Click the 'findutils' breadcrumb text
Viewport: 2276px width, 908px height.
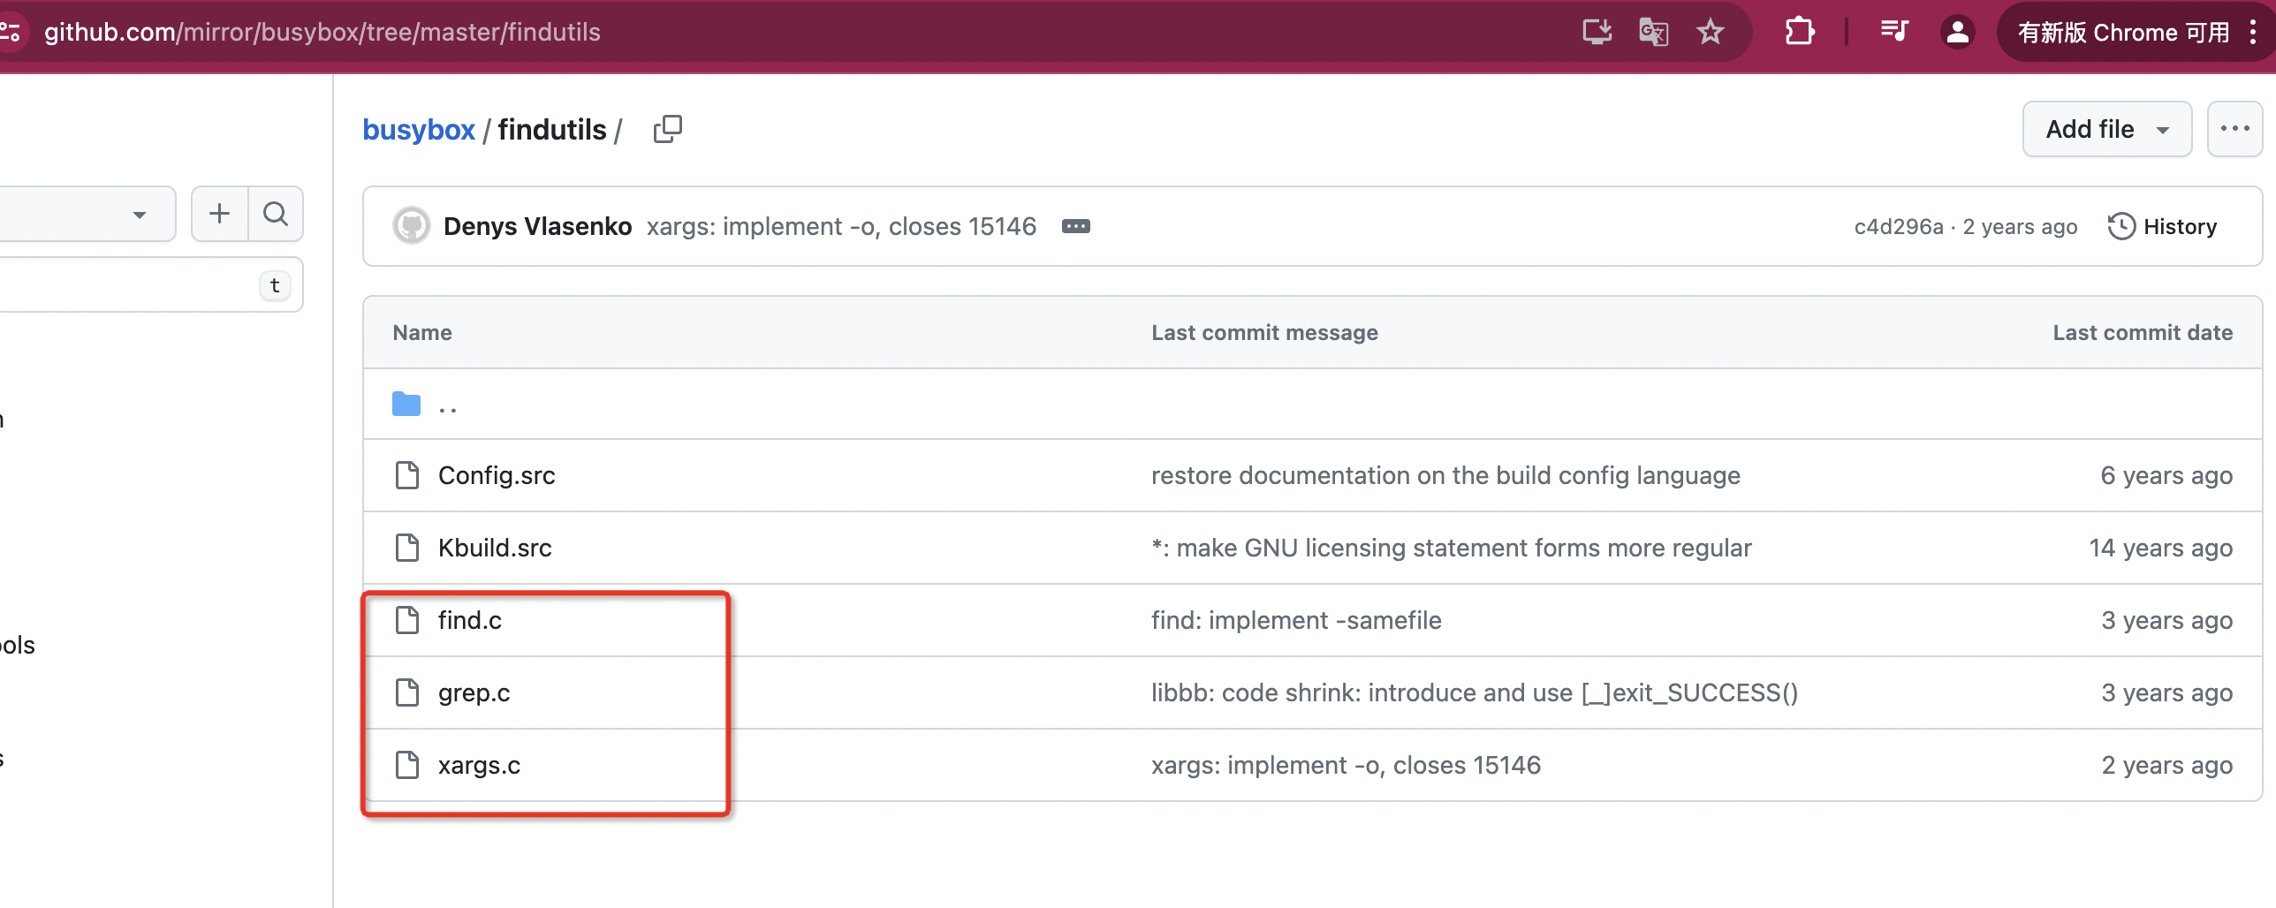click(552, 130)
